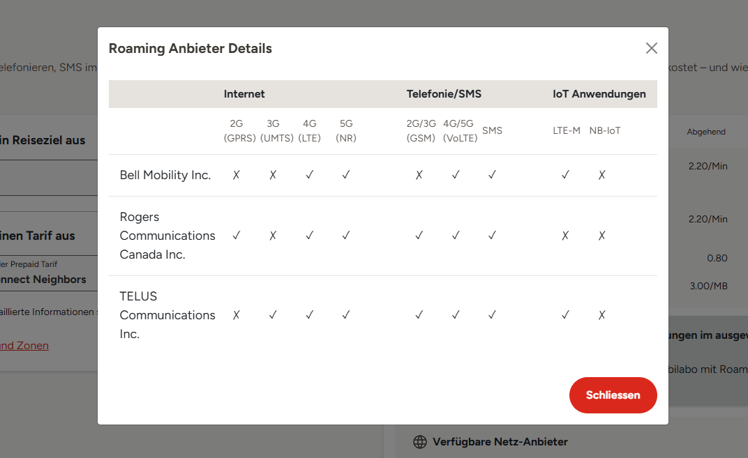
Task: Click the 4G (LTE) column header
Action: 310,131
